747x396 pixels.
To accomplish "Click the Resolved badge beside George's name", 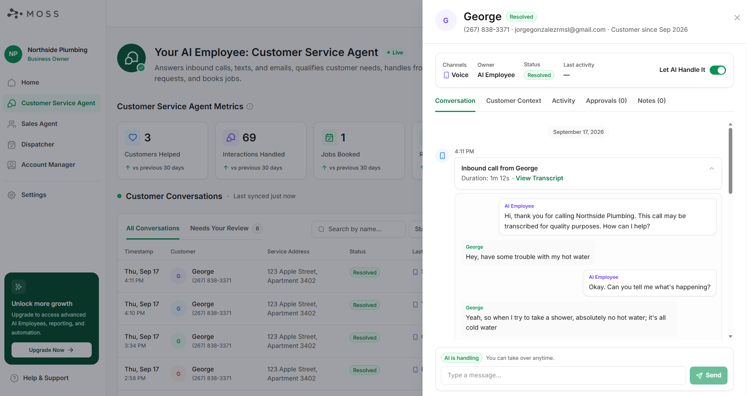I will (x=521, y=17).
